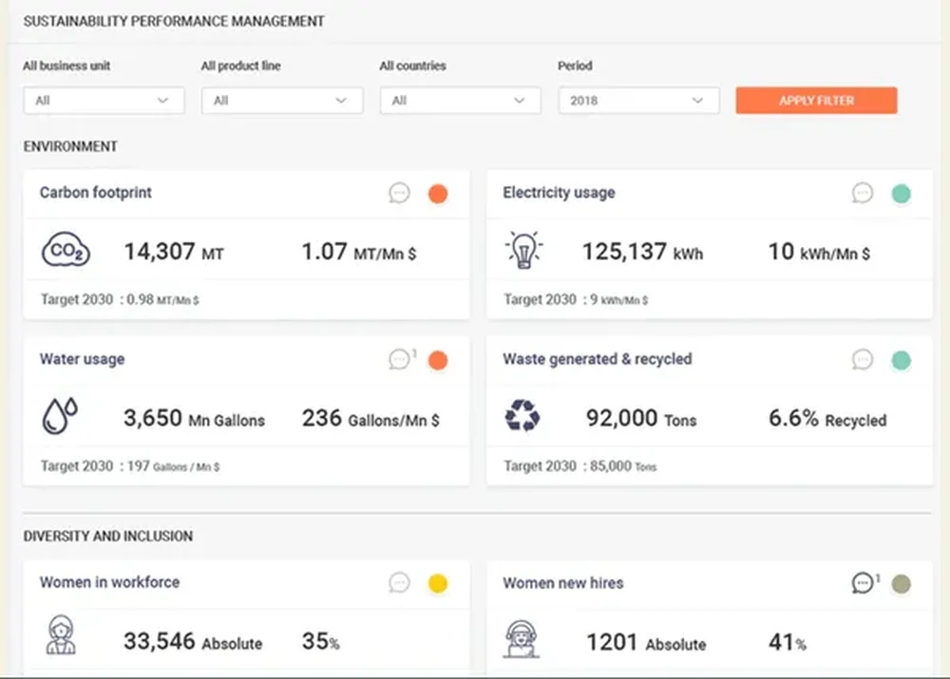Click the light bulb electricity icon

(523, 250)
